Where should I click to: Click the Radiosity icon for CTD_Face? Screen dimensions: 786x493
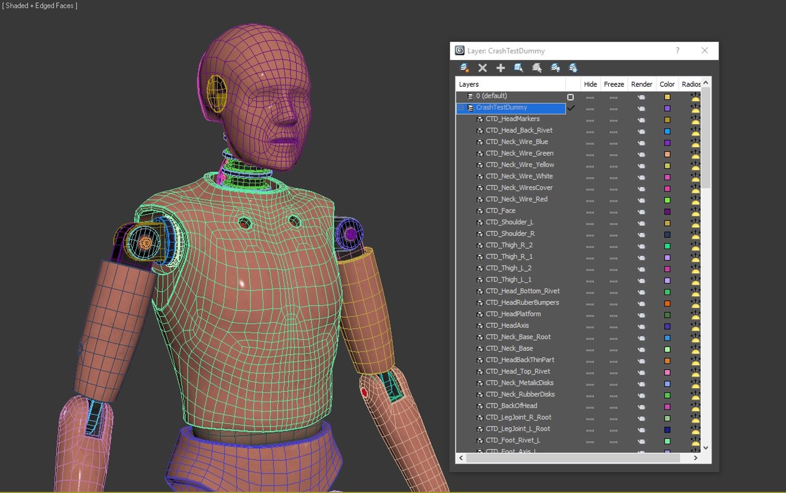(695, 212)
